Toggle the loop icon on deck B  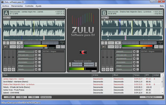point(117,47)
